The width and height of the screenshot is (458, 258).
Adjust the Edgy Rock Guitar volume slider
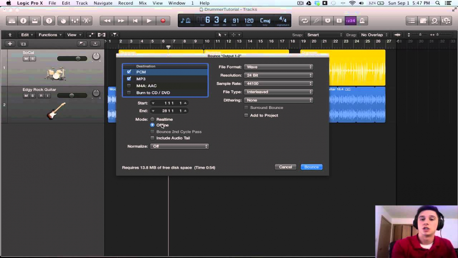[72, 95]
